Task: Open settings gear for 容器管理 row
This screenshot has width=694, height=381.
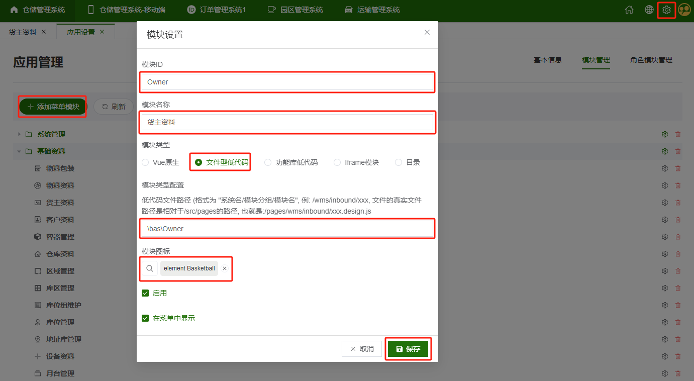Action: [665, 237]
